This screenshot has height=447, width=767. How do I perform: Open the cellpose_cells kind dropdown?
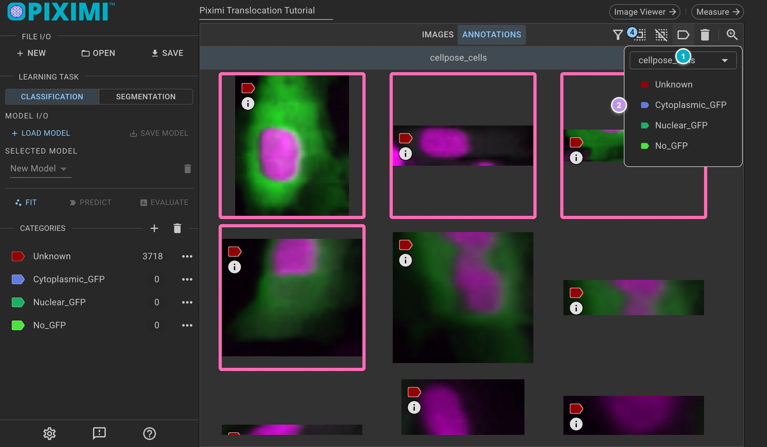(x=683, y=60)
